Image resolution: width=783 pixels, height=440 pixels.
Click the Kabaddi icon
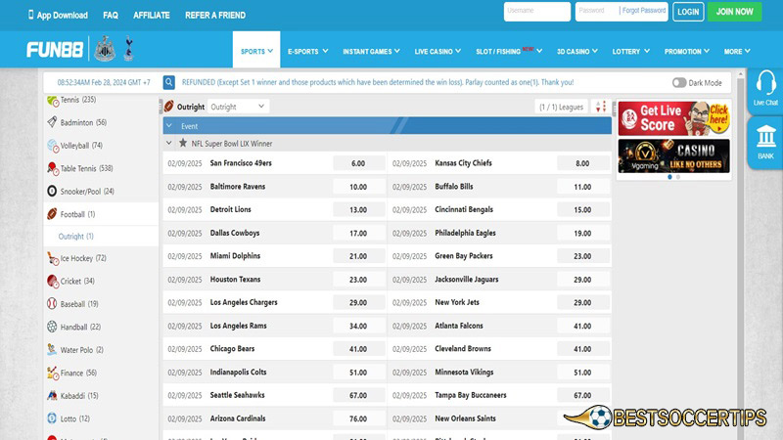[x=52, y=396]
